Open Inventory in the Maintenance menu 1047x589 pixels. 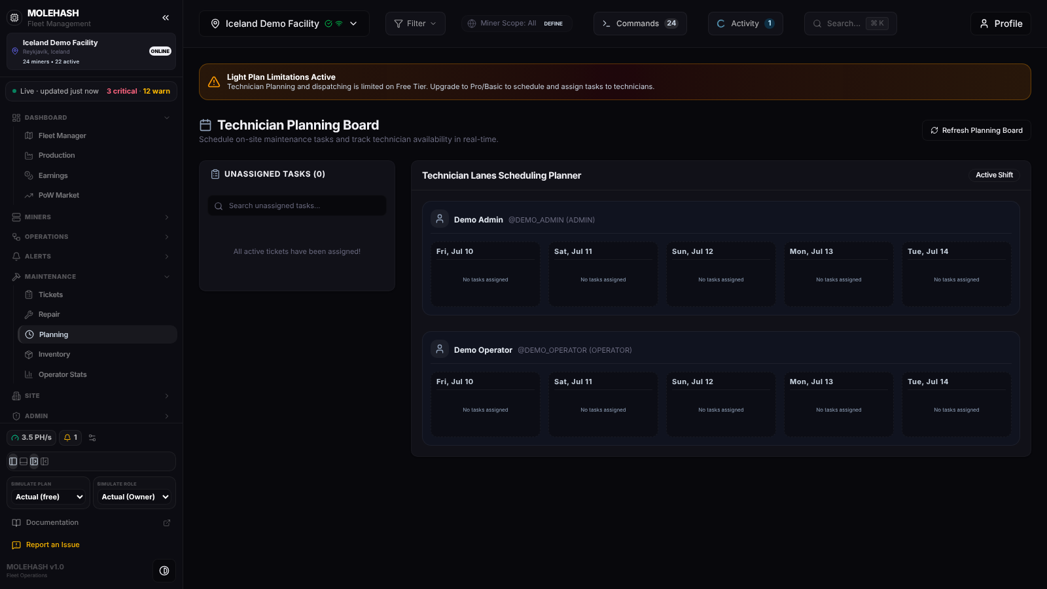tap(98, 355)
